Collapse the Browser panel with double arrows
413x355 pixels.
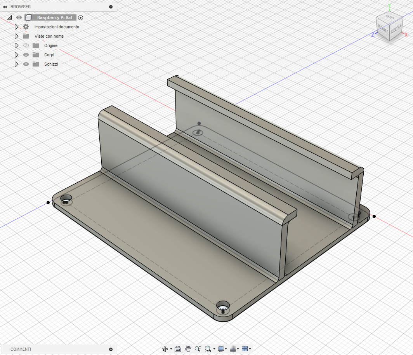click(x=5, y=7)
